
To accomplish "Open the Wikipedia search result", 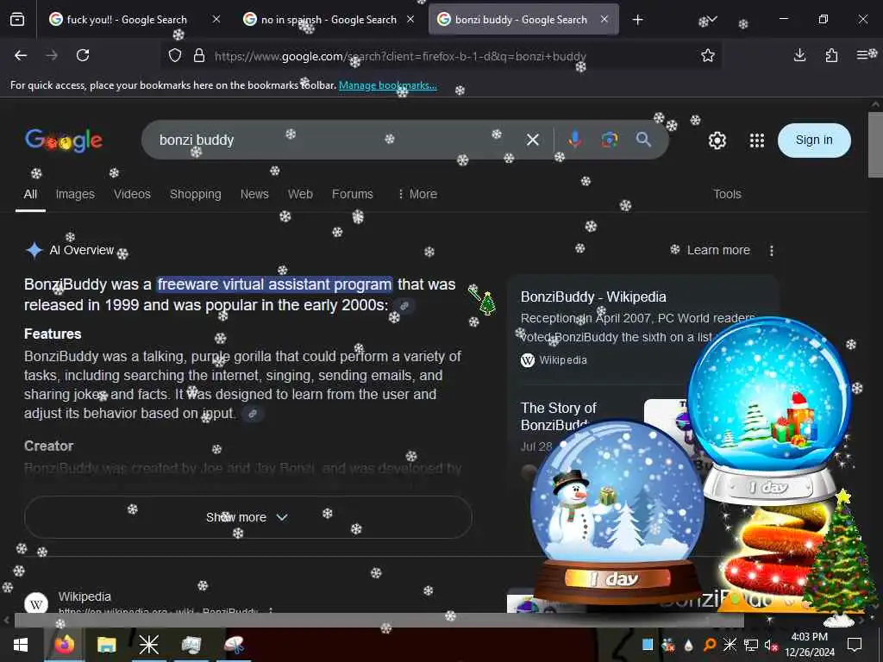I will 85,596.
